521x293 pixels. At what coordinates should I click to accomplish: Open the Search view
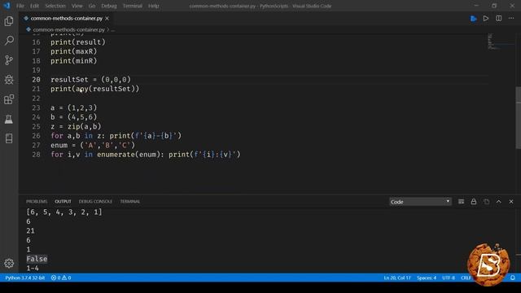9,41
